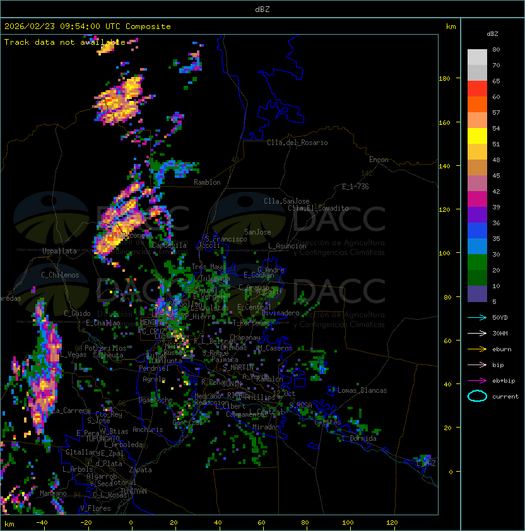Click the 'Anchoris' map label

pyautogui.click(x=148, y=429)
